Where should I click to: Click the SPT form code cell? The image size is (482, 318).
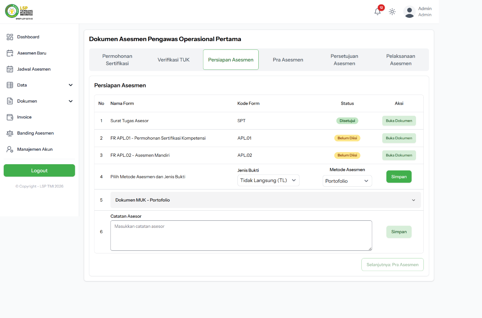tap(242, 121)
